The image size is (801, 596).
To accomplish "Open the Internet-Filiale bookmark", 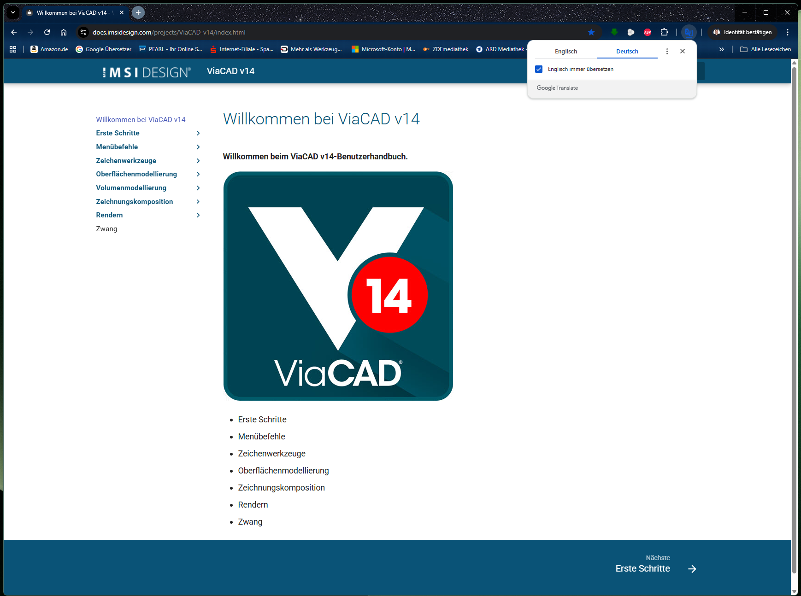I will 241,49.
